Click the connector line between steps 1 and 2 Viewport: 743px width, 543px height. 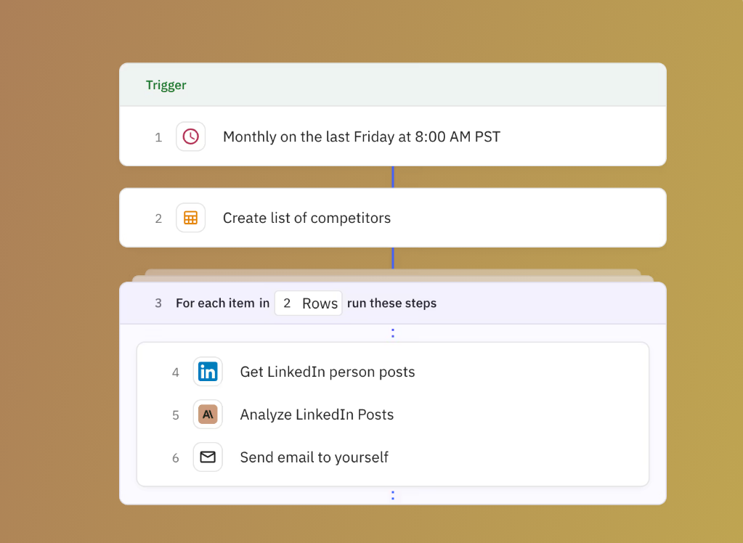(393, 177)
